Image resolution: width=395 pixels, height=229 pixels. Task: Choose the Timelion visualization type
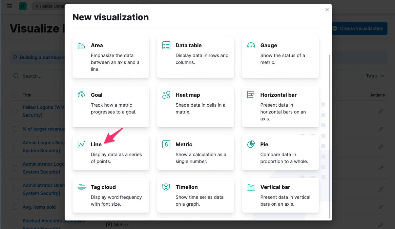point(196,195)
